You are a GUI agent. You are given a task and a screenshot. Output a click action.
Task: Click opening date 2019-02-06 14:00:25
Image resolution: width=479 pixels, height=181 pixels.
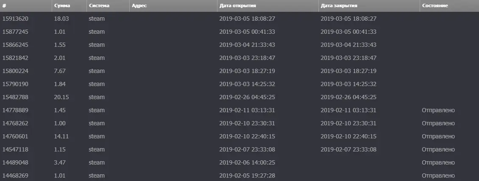pos(247,163)
